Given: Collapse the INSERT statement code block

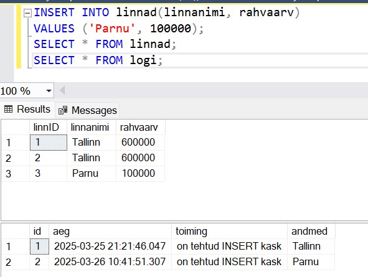Looking at the screenshot, I should click(x=27, y=13).
